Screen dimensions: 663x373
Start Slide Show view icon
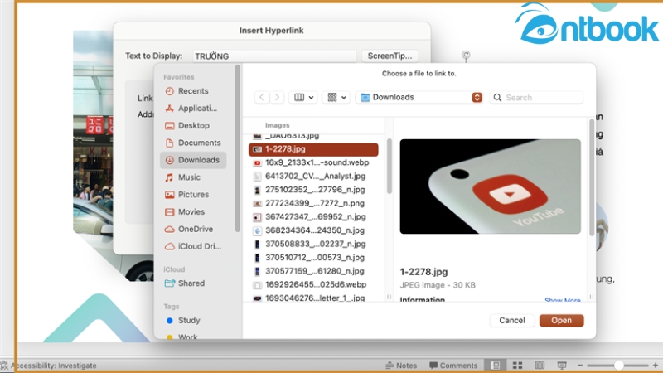coord(562,366)
